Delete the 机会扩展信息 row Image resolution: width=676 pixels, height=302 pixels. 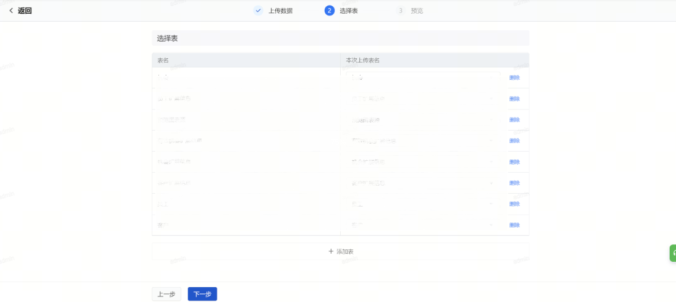(515, 162)
